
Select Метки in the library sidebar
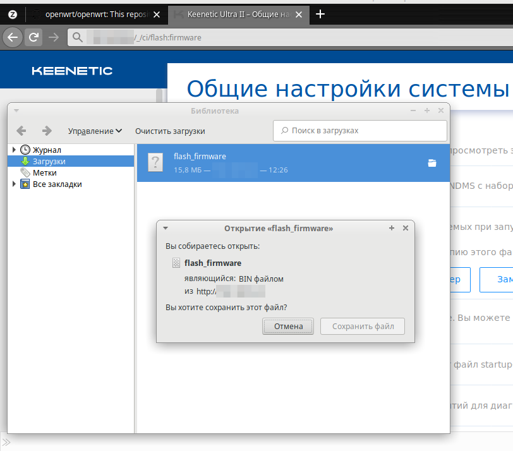(45, 172)
